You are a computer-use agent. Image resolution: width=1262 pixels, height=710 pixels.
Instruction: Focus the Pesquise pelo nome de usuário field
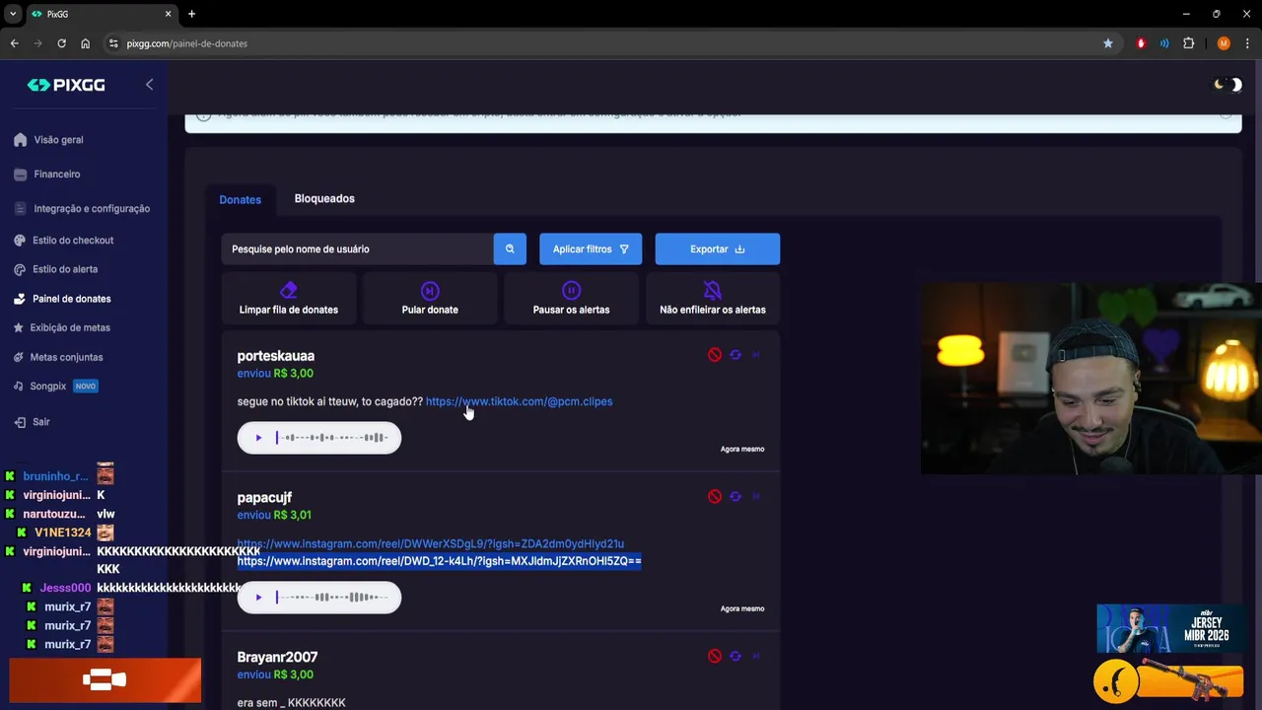click(357, 249)
